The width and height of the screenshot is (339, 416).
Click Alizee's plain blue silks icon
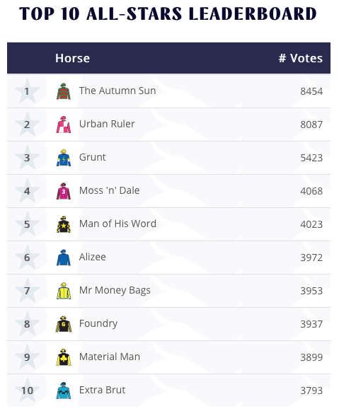click(64, 258)
